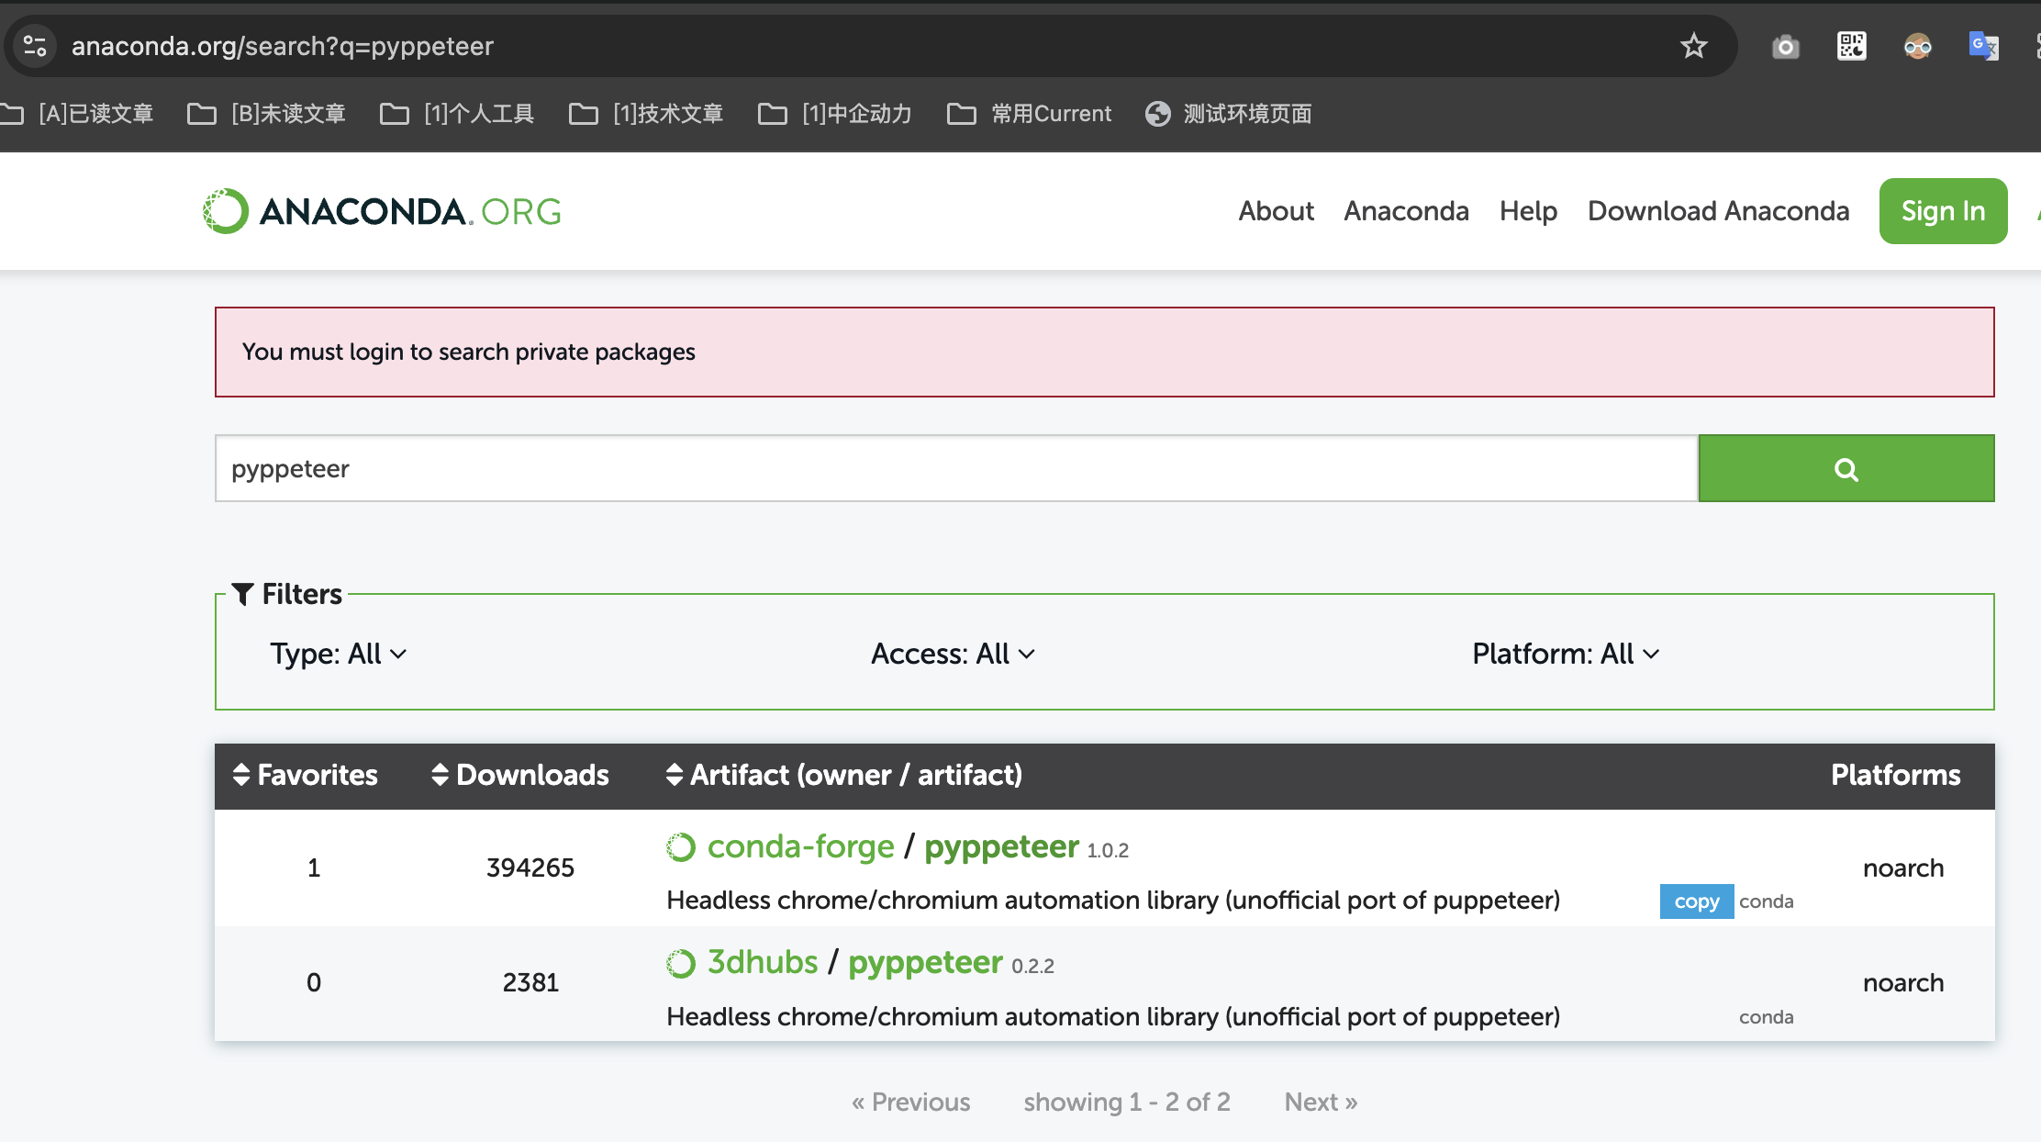
Task: Click the login required alert message
Action: pos(1104,352)
